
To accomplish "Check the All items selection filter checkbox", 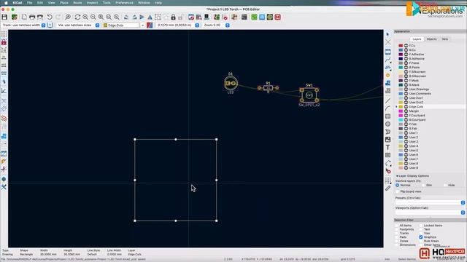I will click(x=397, y=226).
